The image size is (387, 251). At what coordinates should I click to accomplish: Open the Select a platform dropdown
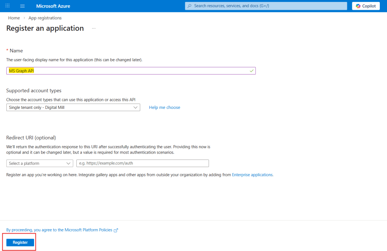[39, 163]
